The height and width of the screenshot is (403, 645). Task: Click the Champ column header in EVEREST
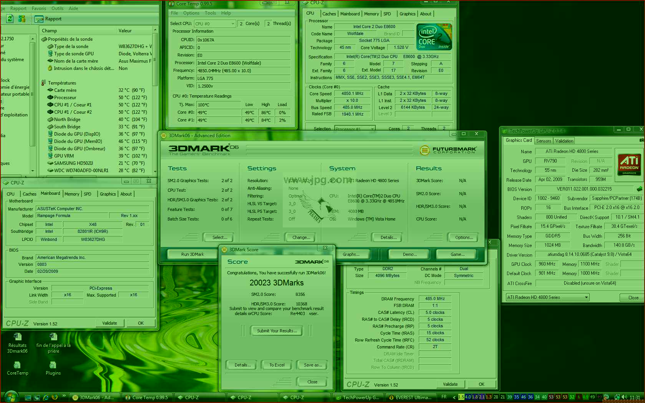click(x=78, y=31)
